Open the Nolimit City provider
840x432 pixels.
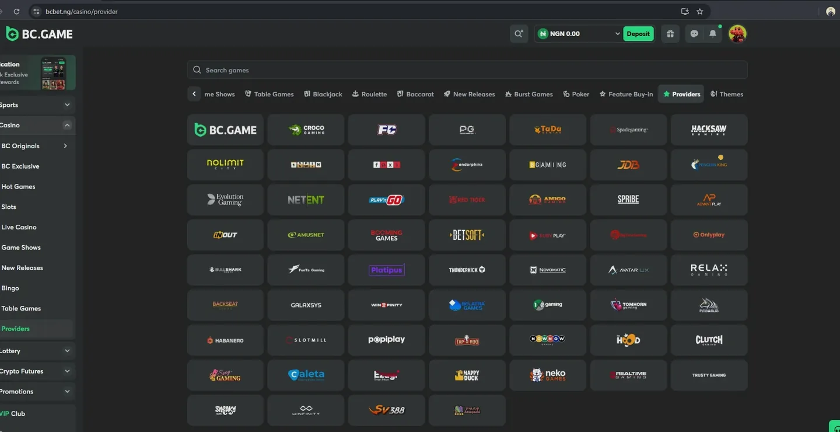[225, 165]
